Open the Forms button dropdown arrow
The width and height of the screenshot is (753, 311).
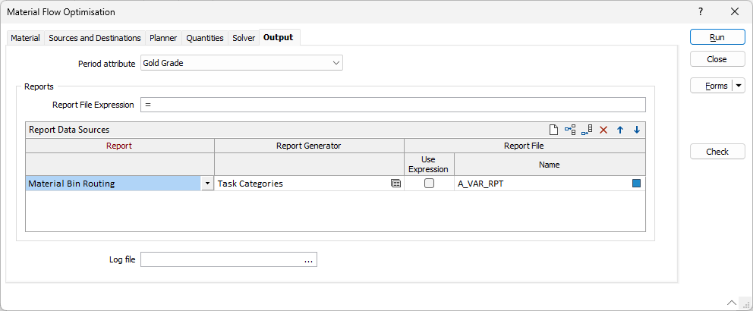(x=739, y=86)
